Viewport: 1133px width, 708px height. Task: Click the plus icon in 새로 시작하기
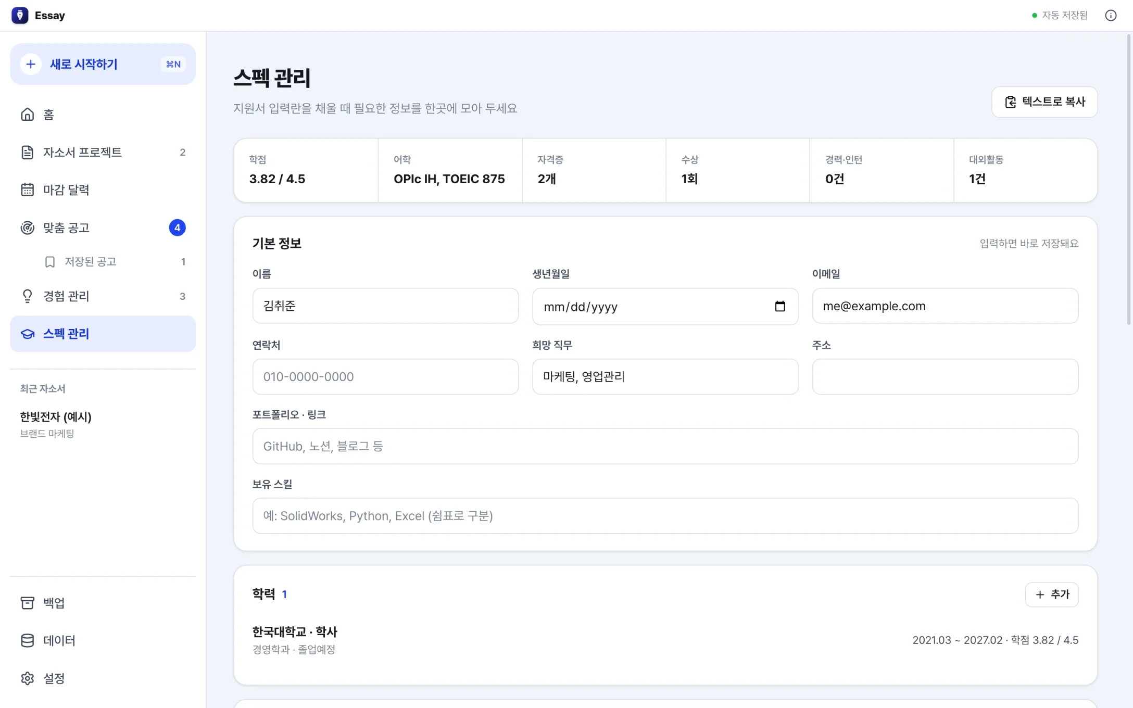coord(31,64)
